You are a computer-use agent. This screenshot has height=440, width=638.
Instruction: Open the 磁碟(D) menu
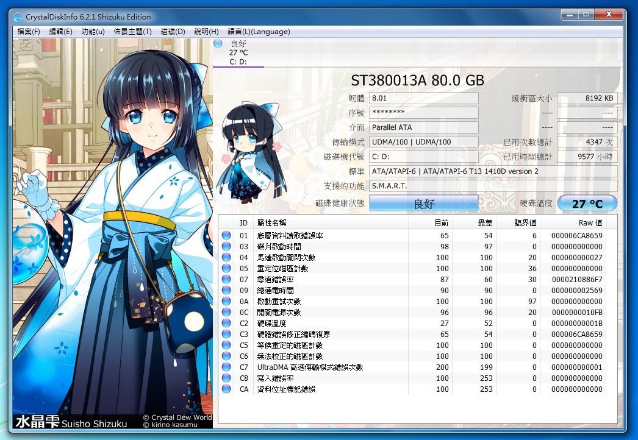(173, 32)
